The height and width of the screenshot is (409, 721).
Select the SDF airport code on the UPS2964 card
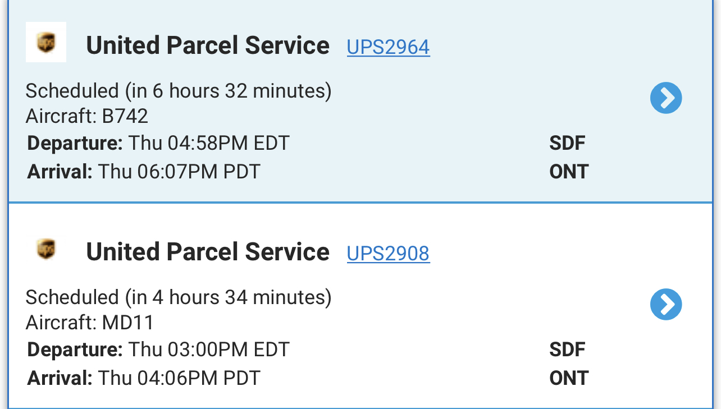pyautogui.click(x=567, y=144)
